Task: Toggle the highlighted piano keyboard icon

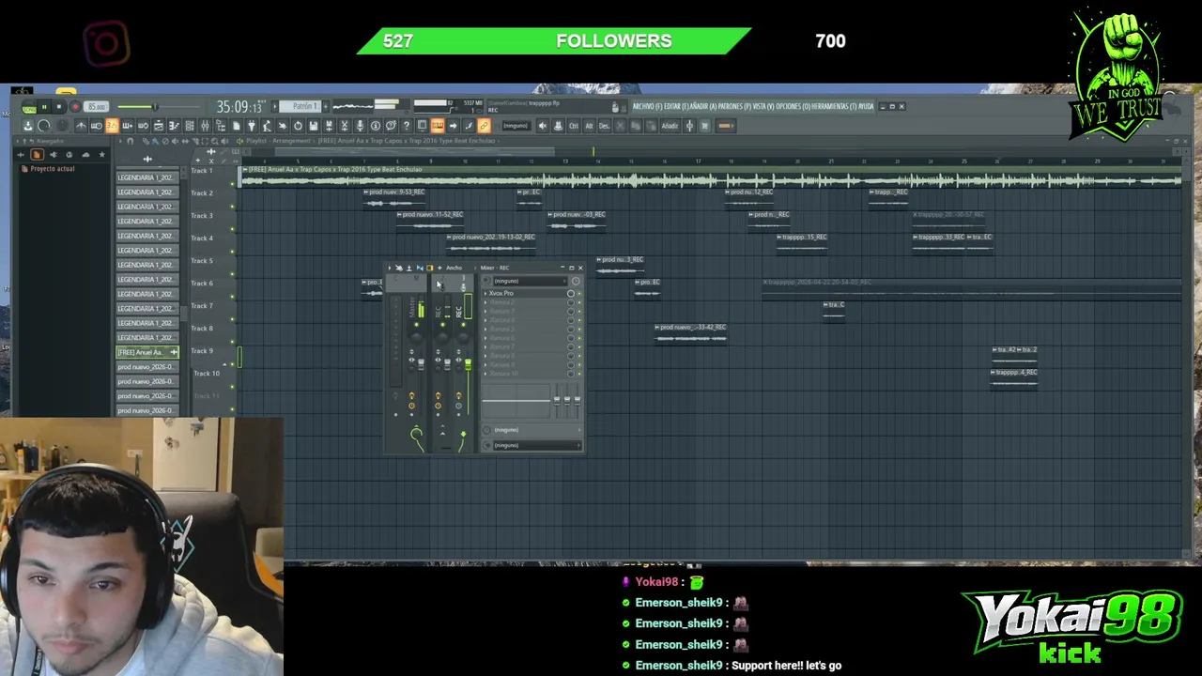Action: 438,126
